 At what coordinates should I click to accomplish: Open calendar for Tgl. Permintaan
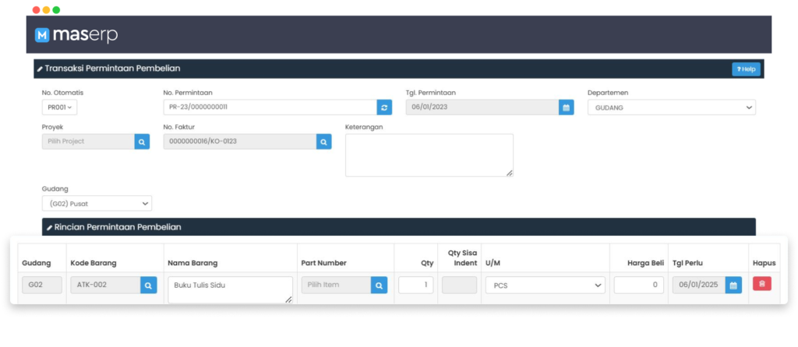(x=566, y=107)
